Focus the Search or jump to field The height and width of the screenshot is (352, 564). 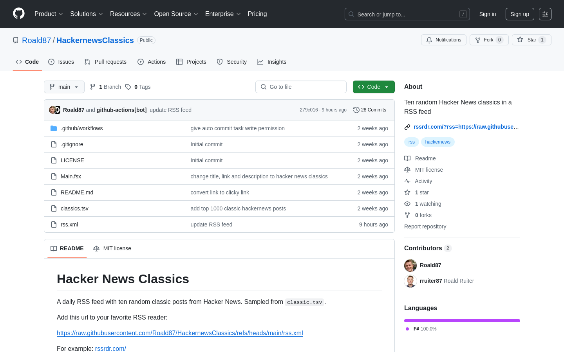[407, 14]
